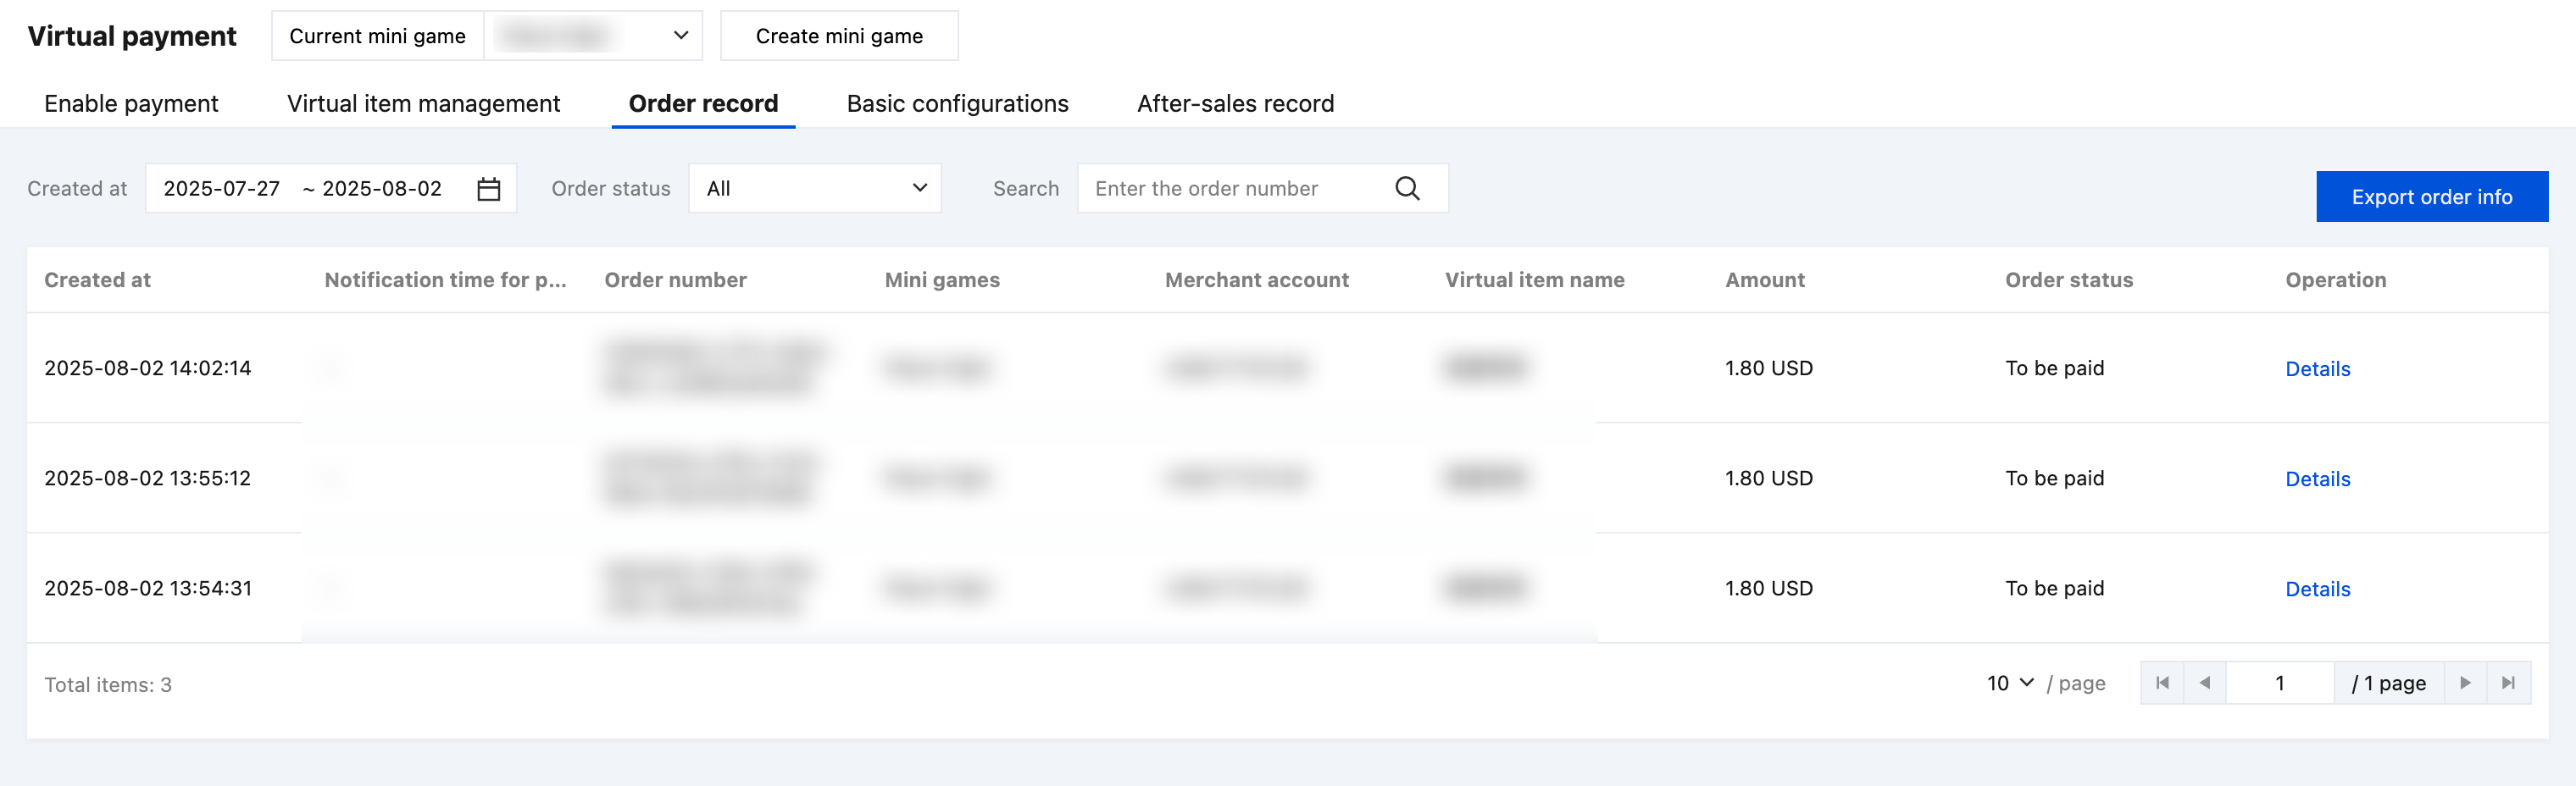The width and height of the screenshot is (2576, 786).
Task: Open the After-sales record tab
Action: [1235, 104]
